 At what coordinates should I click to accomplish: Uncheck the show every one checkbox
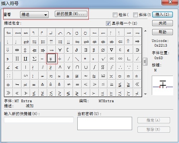(x=108, y=23)
